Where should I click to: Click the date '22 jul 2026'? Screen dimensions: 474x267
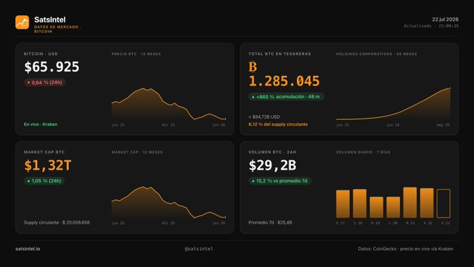[x=445, y=20]
